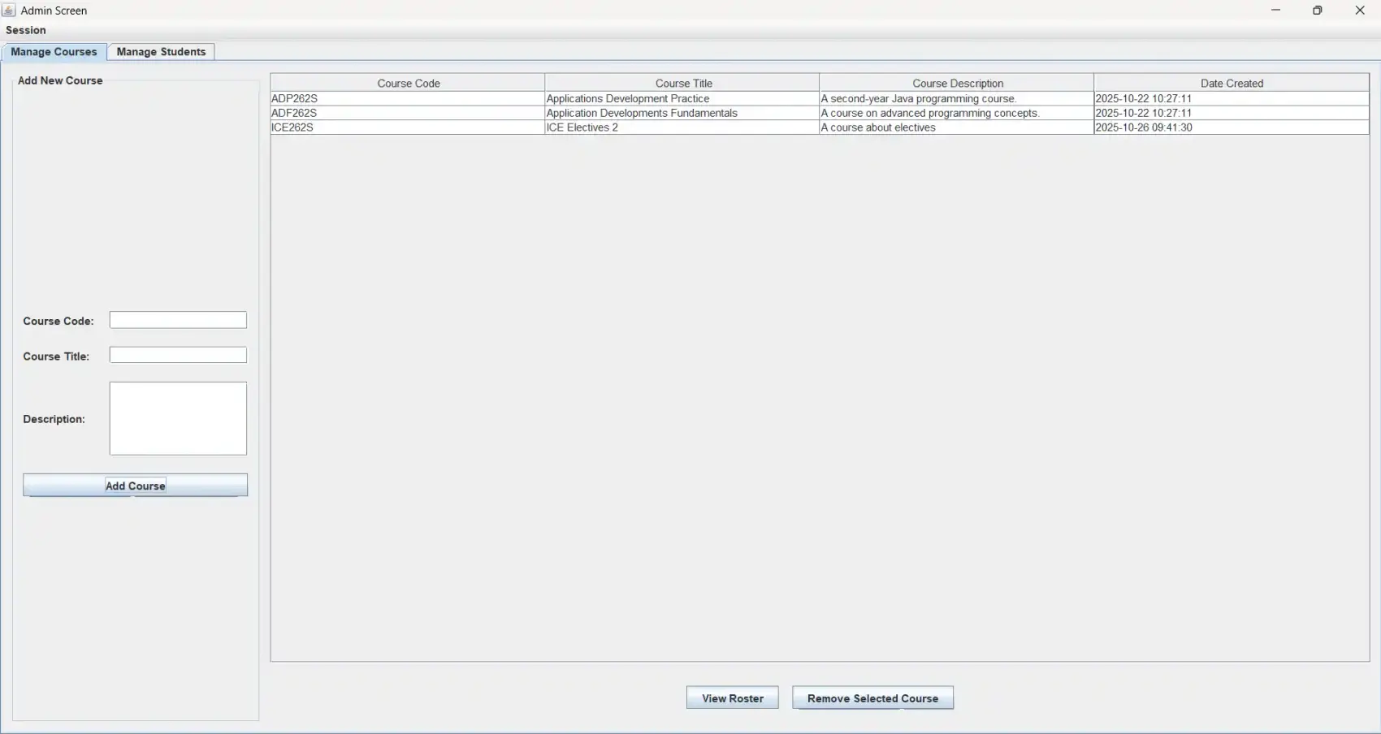Select the Manage Courses tab
The height and width of the screenshot is (734, 1381).
[54, 51]
